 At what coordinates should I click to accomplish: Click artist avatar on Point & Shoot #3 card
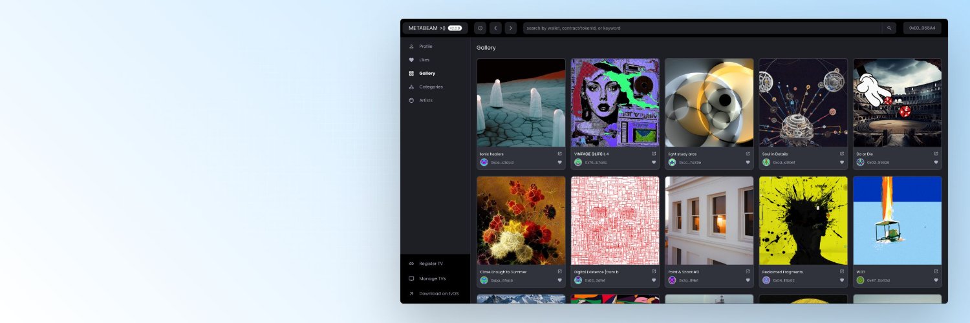click(672, 280)
